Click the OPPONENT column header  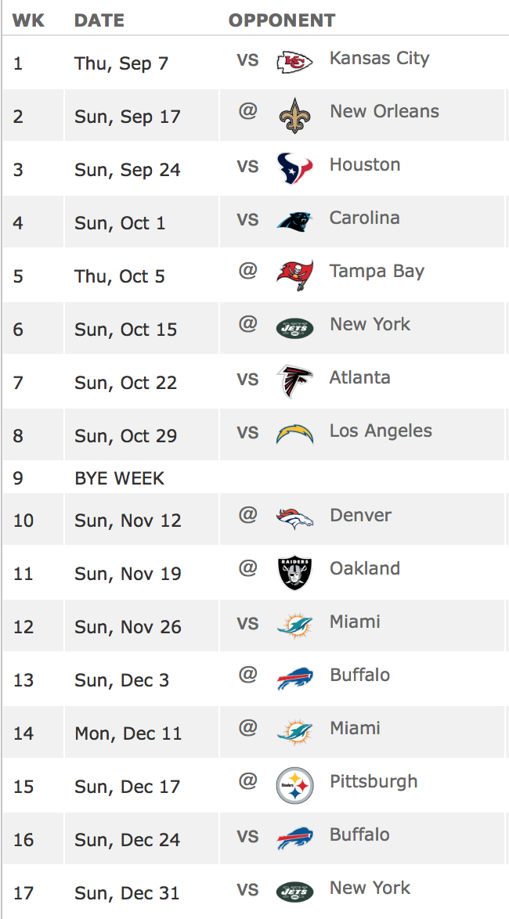[282, 21]
